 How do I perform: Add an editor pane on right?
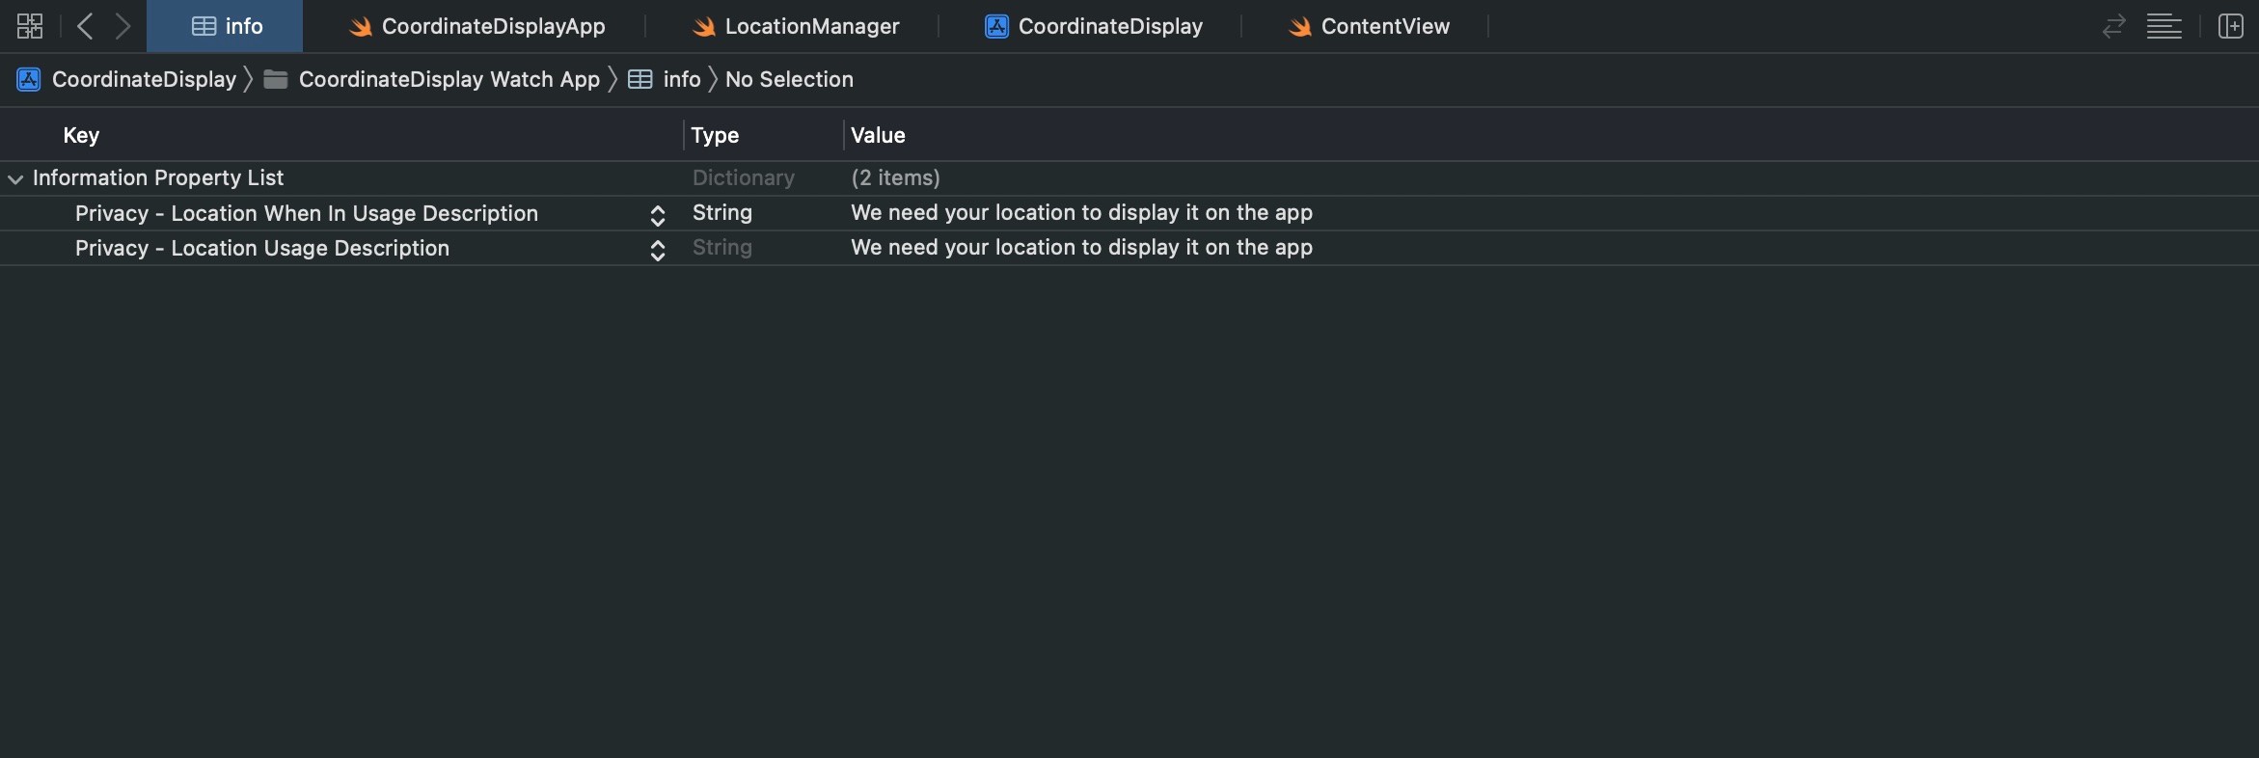(x=2230, y=26)
